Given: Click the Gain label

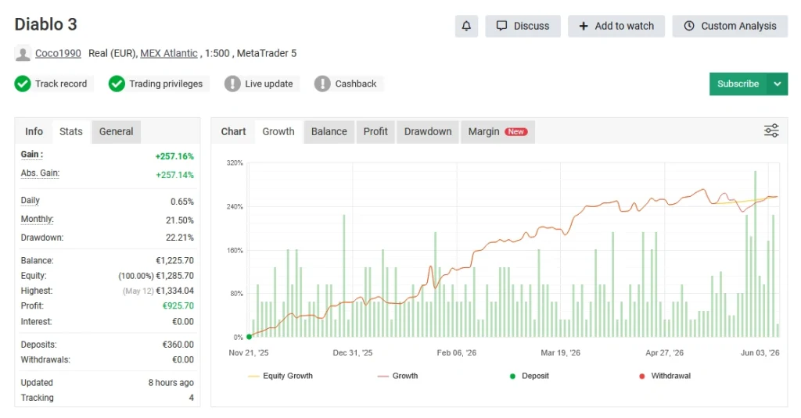Looking at the screenshot, I should (x=31, y=154).
